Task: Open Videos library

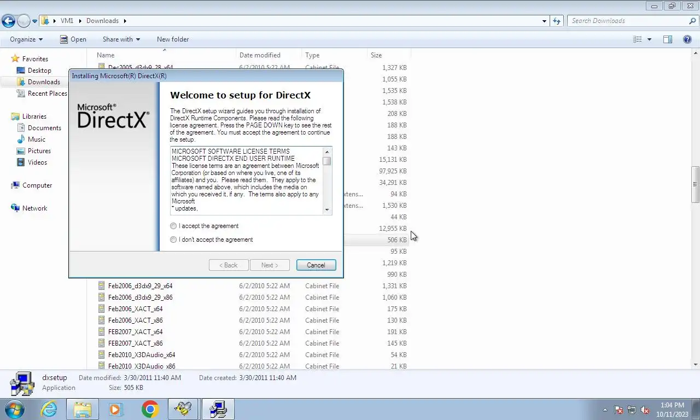Action: coord(37,162)
